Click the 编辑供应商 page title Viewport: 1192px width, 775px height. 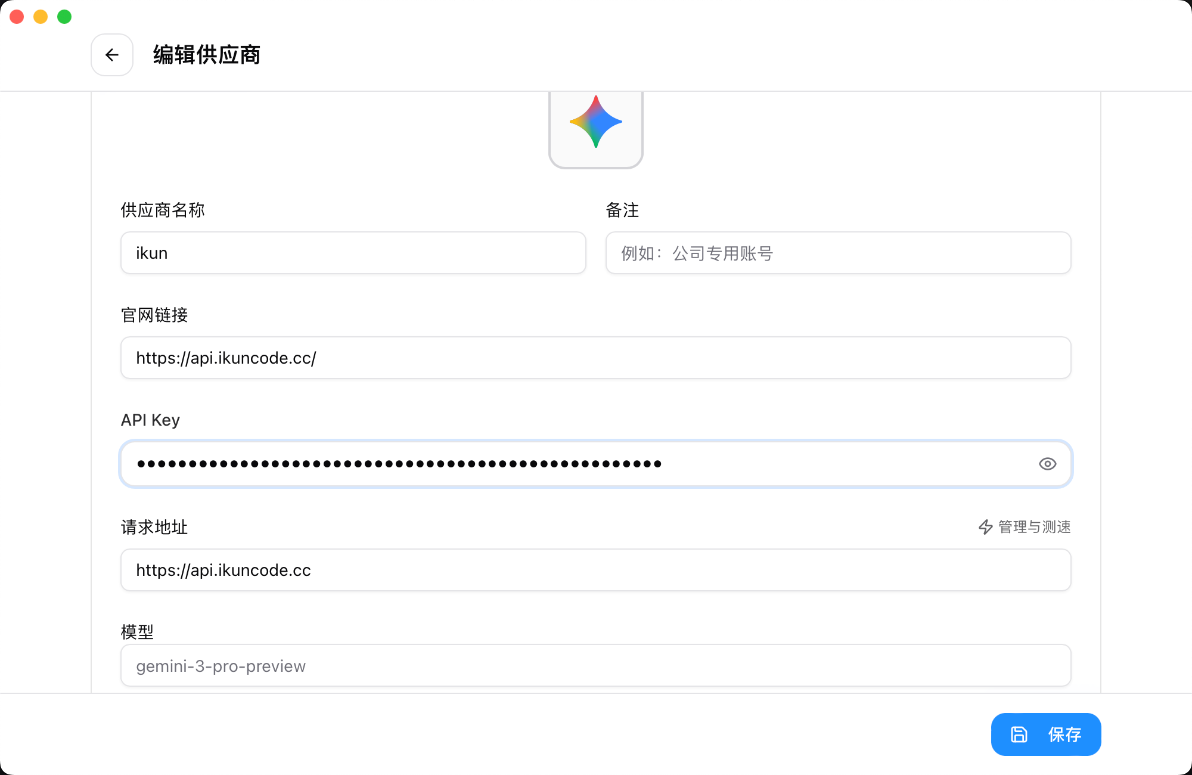tap(206, 55)
